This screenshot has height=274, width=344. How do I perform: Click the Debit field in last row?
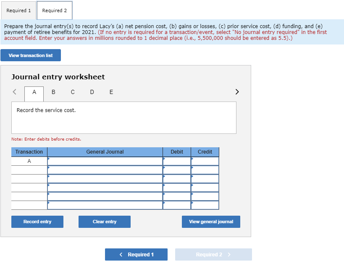(x=177, y=205)
